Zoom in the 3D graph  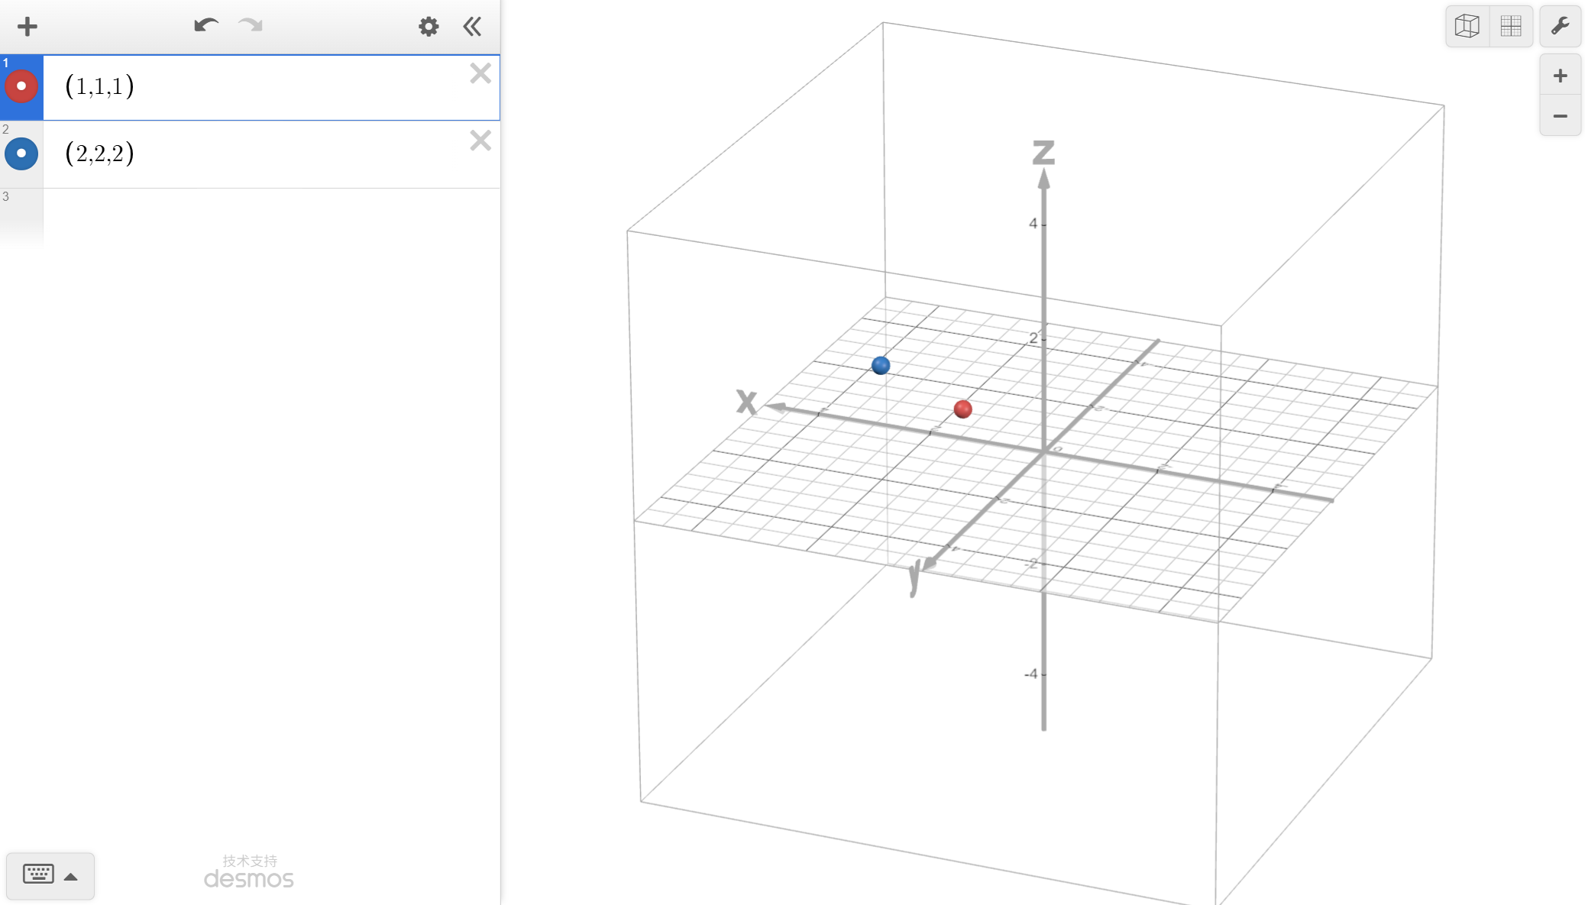[1560, 75]
